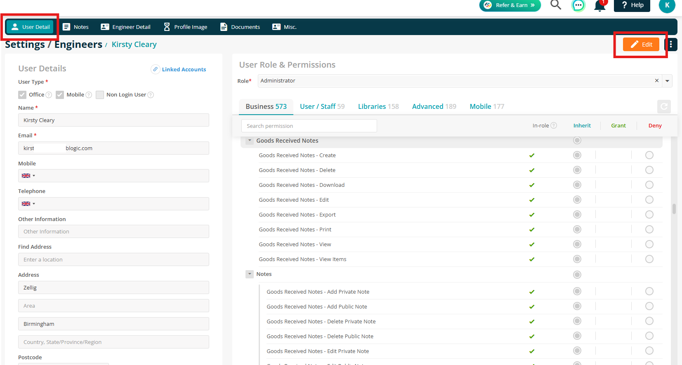The width and height of the screenshot is (682, 365).
Task: Click the Search permission field
Action: click(309, 126)
